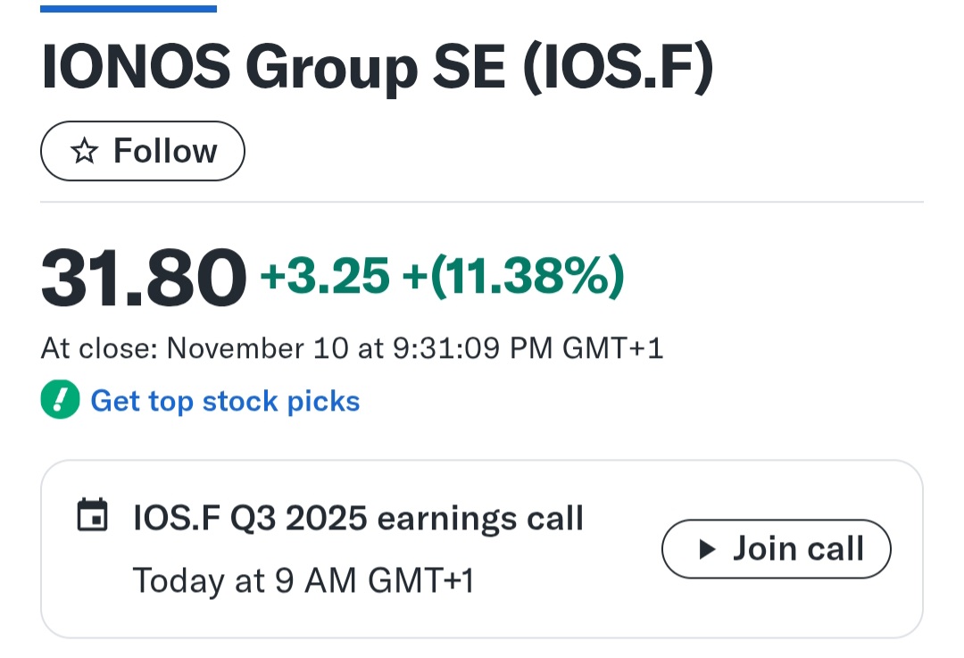The image size is (964, 658).
Task: Select the 31.80 closing price
Action: pos(144,278)
